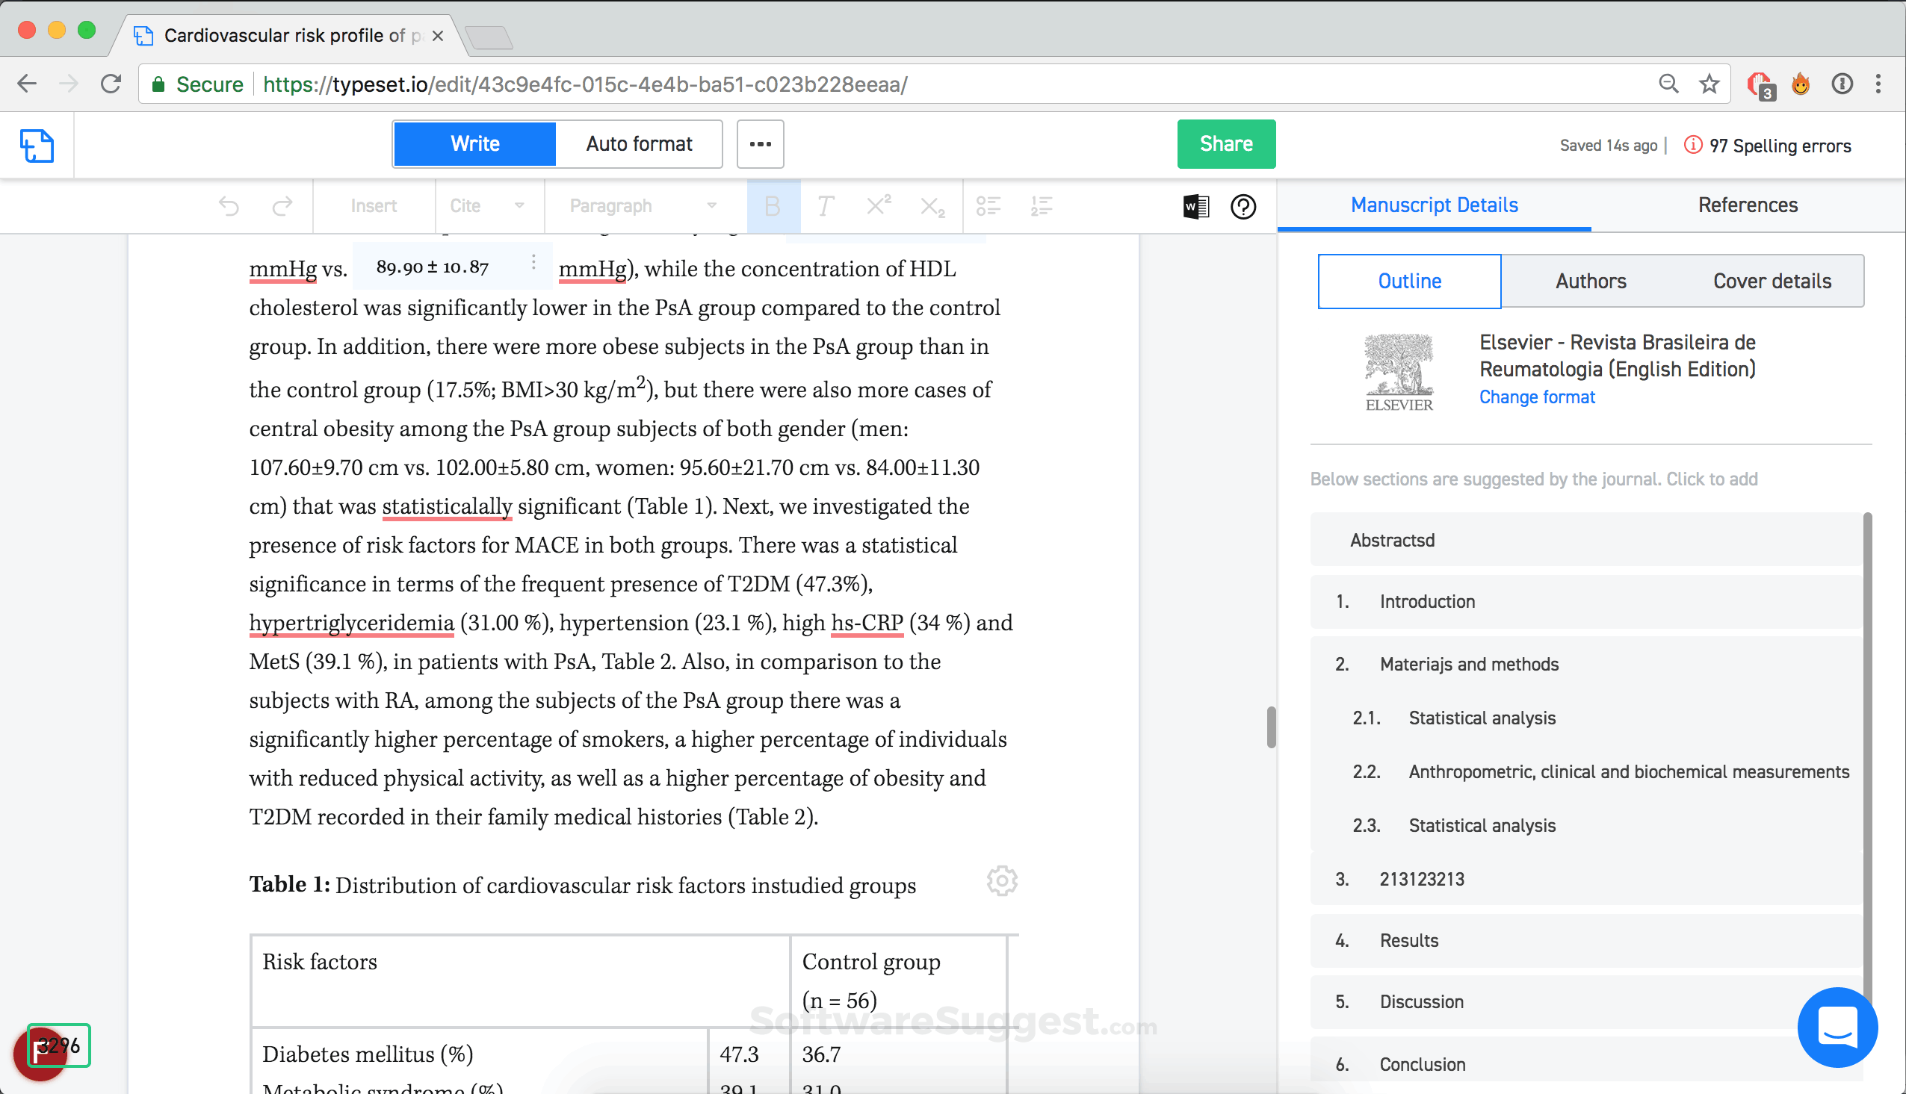The image size is (1906, 1094).
Task: Click the Change format link
Action: (1536, 397)
